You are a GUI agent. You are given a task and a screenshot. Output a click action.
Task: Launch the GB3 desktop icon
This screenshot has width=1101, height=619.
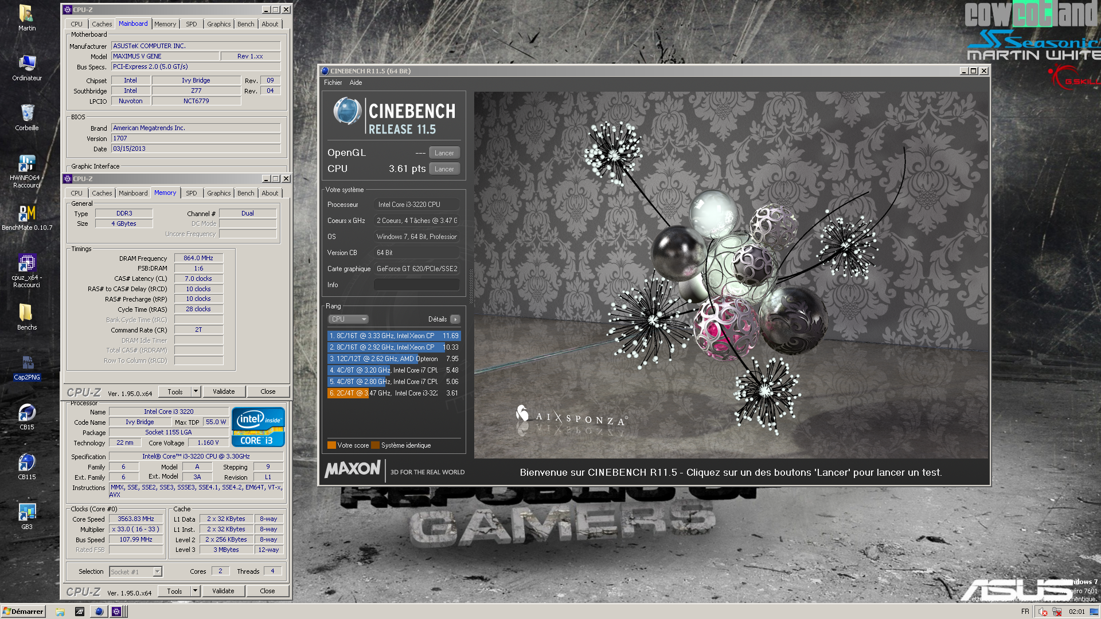[26, 512]
